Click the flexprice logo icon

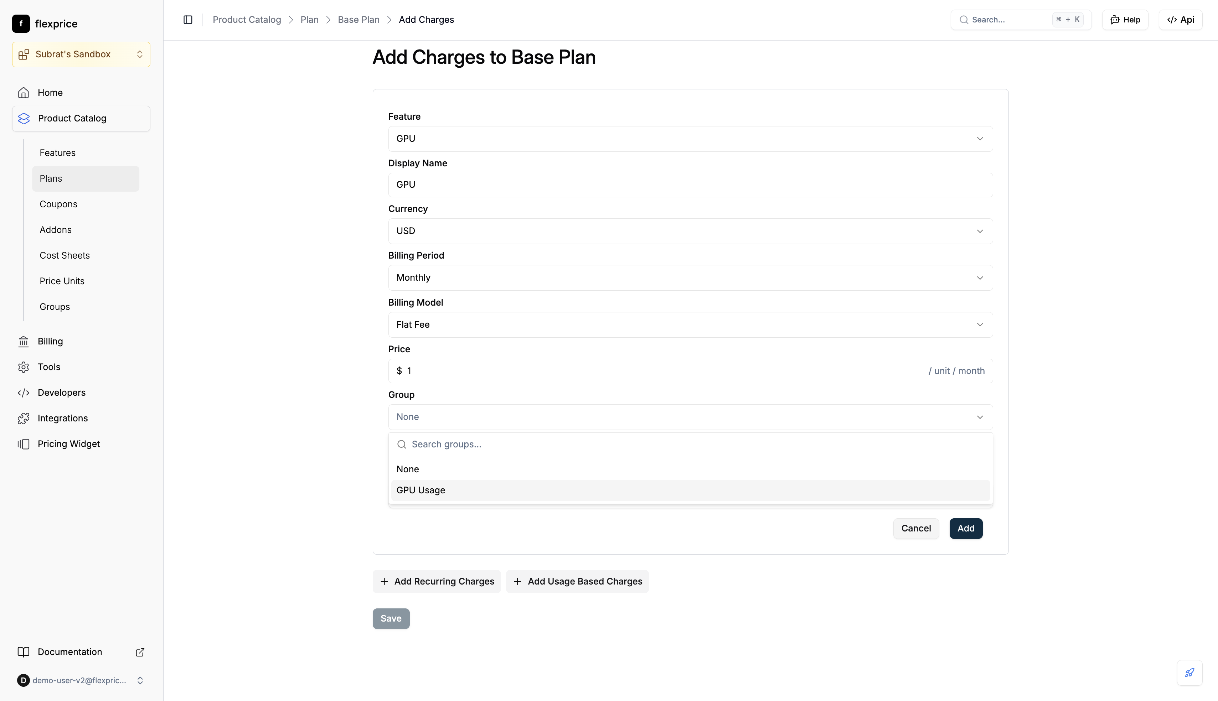(x=20, y=23)
